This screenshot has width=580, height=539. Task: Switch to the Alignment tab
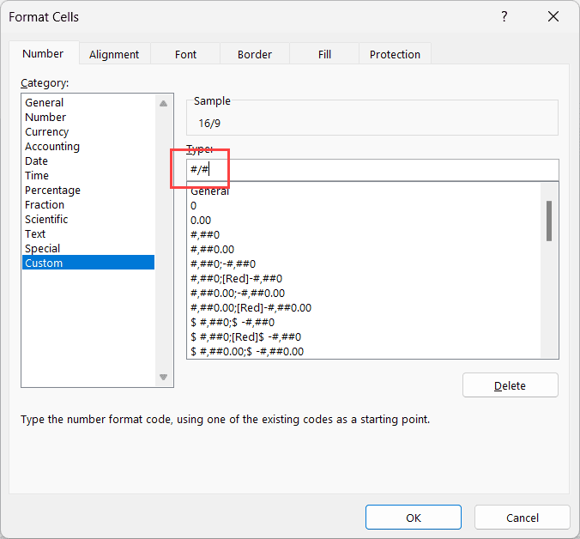click(114, 54)
